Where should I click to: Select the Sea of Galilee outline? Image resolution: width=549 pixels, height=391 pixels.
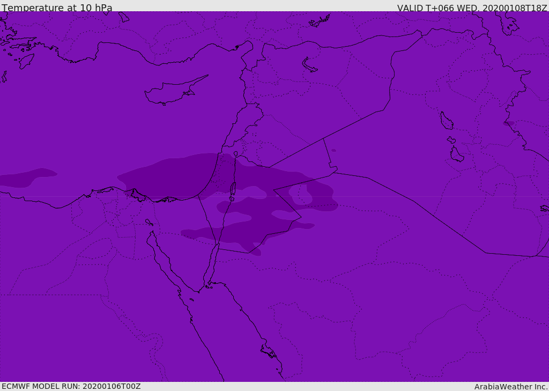236,154
